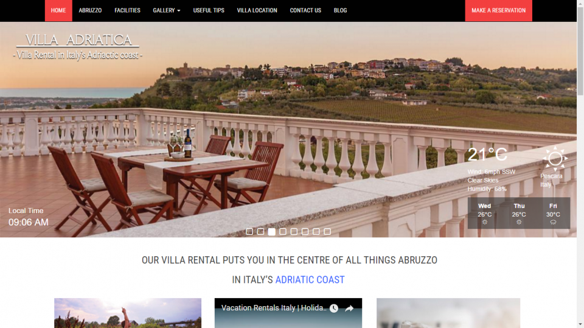
Task: Select the fourth slideshow indicator
Action: click(283, 232)
